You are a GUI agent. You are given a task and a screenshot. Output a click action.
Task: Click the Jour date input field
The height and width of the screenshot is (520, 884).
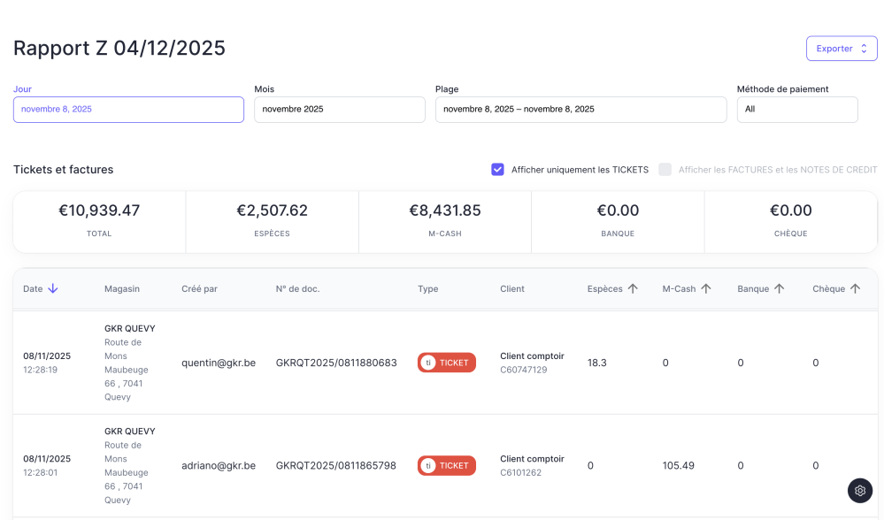pyautogui.click(x=128, y=110)
